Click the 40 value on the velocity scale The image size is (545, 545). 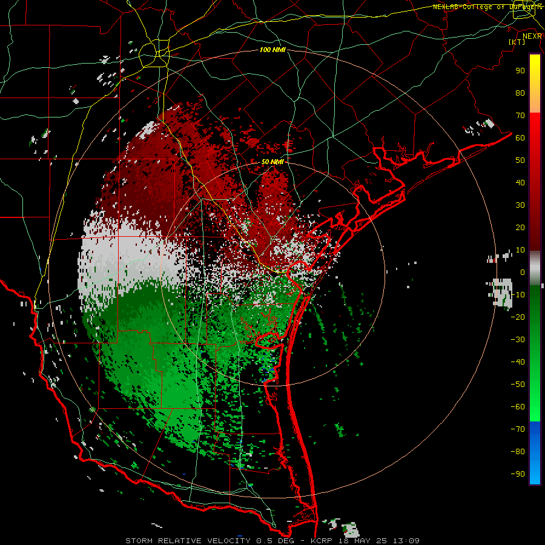click(x=520, y=182)
